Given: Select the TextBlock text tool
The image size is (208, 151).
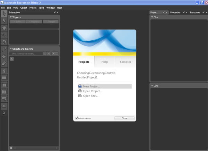Looking at the screenshot, I should tap(4, 92).
